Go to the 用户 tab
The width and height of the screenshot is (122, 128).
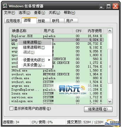(71, 21)
